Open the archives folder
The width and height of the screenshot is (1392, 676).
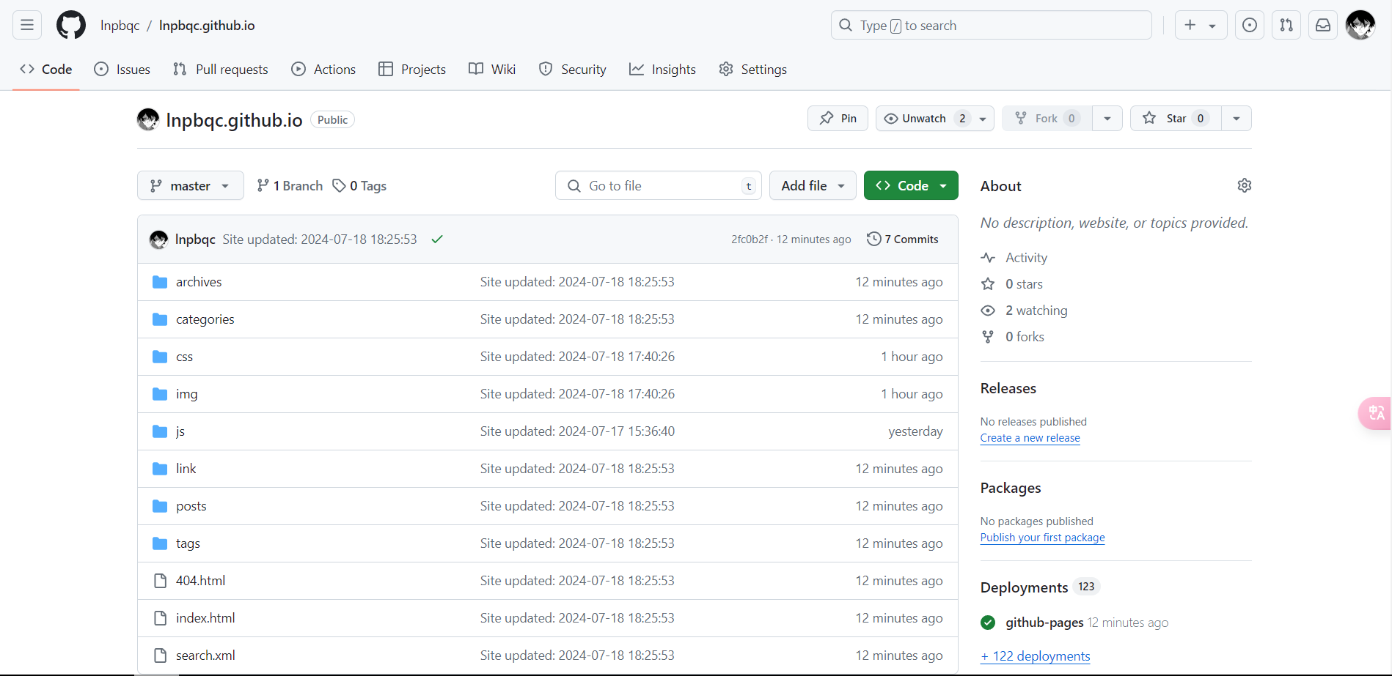click(x=199, y=282)
